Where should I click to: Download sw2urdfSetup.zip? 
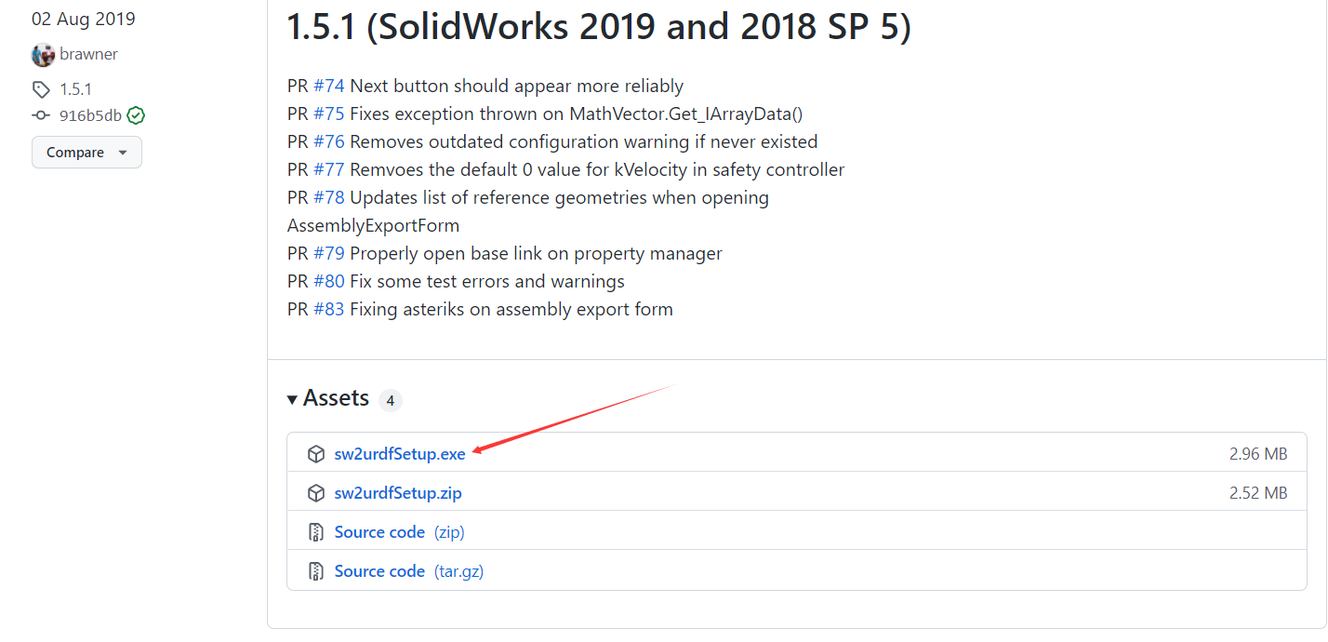398,493
